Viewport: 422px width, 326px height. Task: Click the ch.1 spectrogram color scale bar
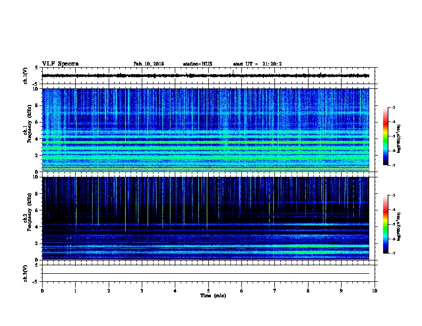pyautogui.click(x=385, y=136)
